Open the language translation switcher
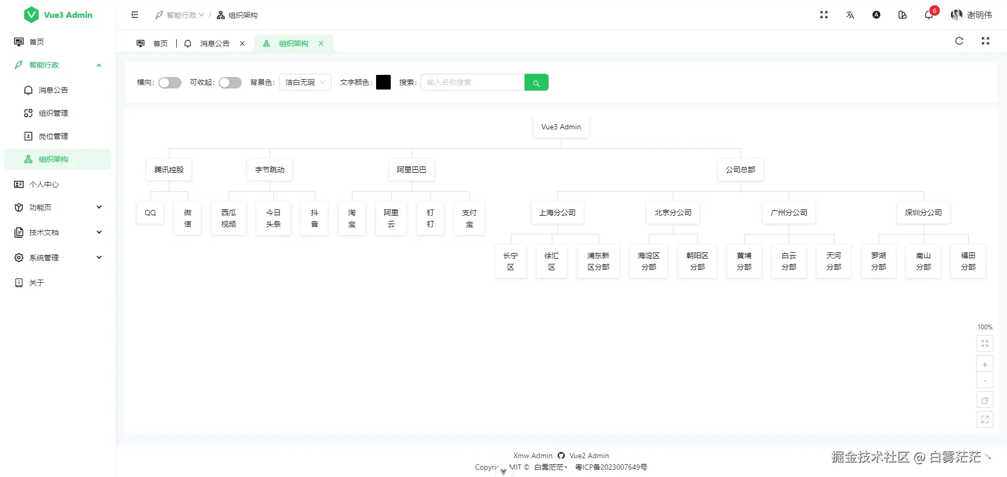This screenshot has height=477, width=1007. pyautogui.click(x=850, y=15)
